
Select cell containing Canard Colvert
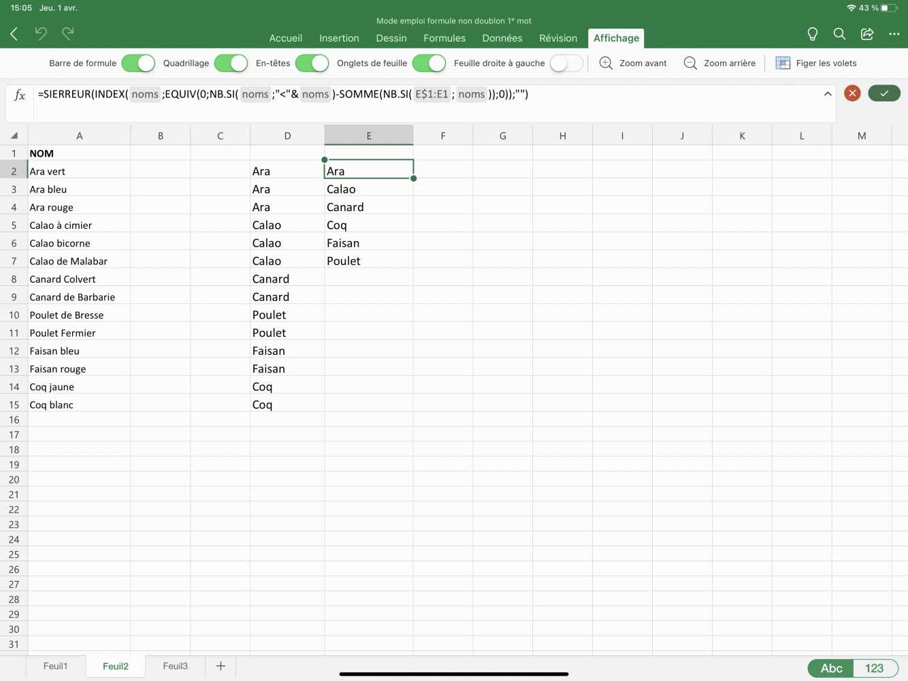tap(79, 279)
